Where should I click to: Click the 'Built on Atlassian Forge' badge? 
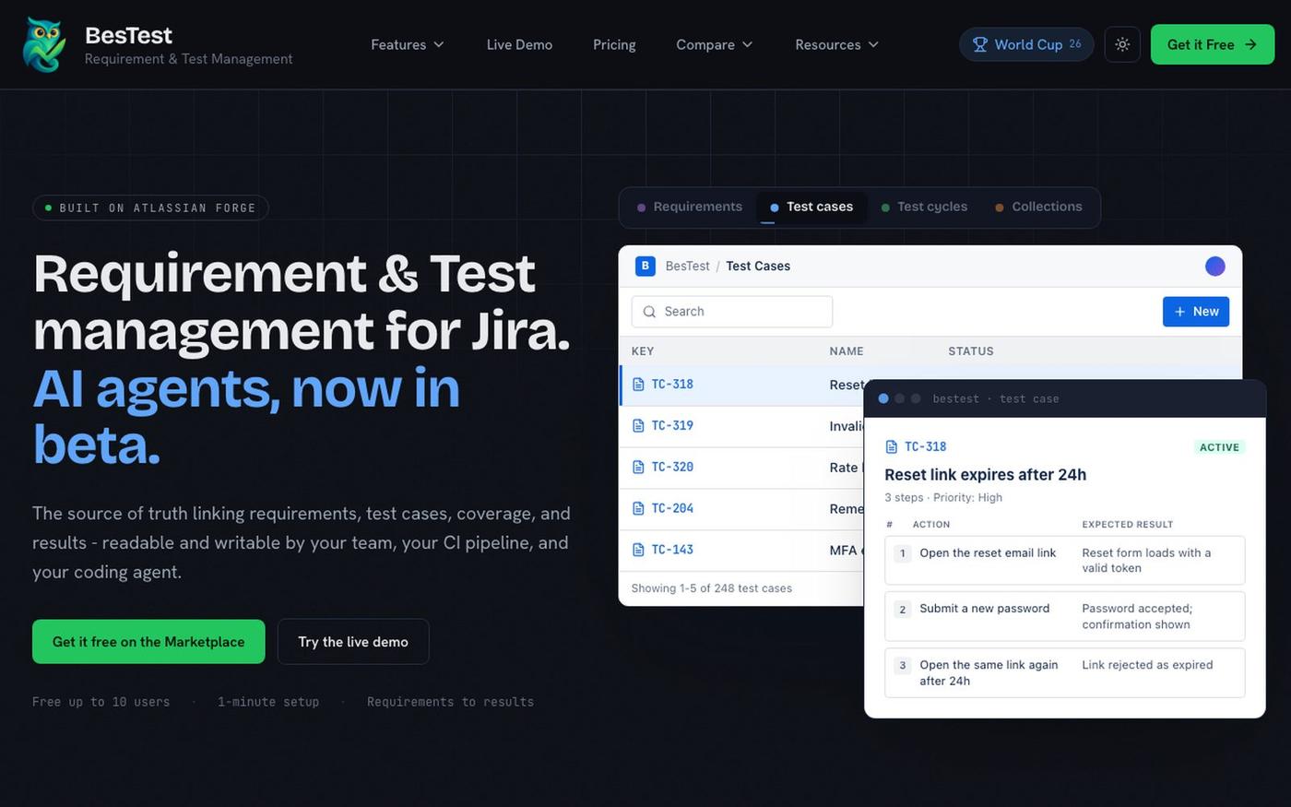coord(150,208)
